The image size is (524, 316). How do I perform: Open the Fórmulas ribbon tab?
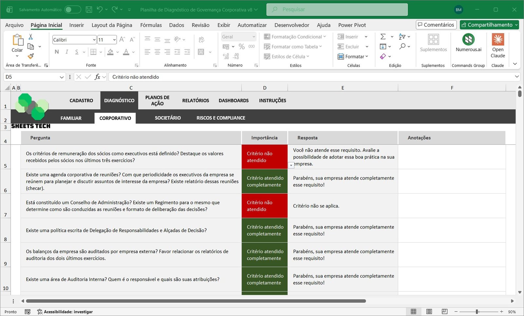(151, 25)
